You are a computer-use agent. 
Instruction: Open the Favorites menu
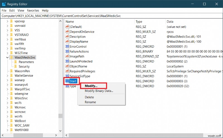pyautogui.click(x=33, y=11)
